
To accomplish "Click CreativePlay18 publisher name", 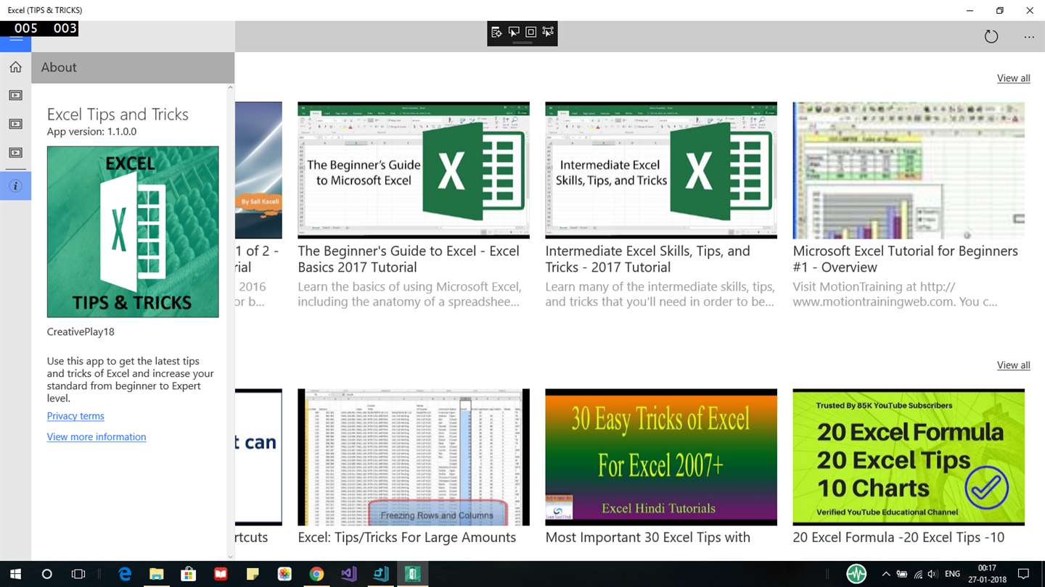I will 81,332.
